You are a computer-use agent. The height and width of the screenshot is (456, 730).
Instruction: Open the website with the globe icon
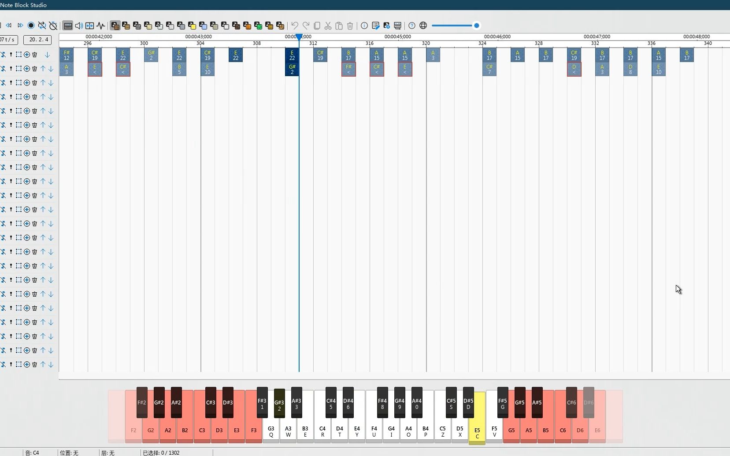point(423,26)
